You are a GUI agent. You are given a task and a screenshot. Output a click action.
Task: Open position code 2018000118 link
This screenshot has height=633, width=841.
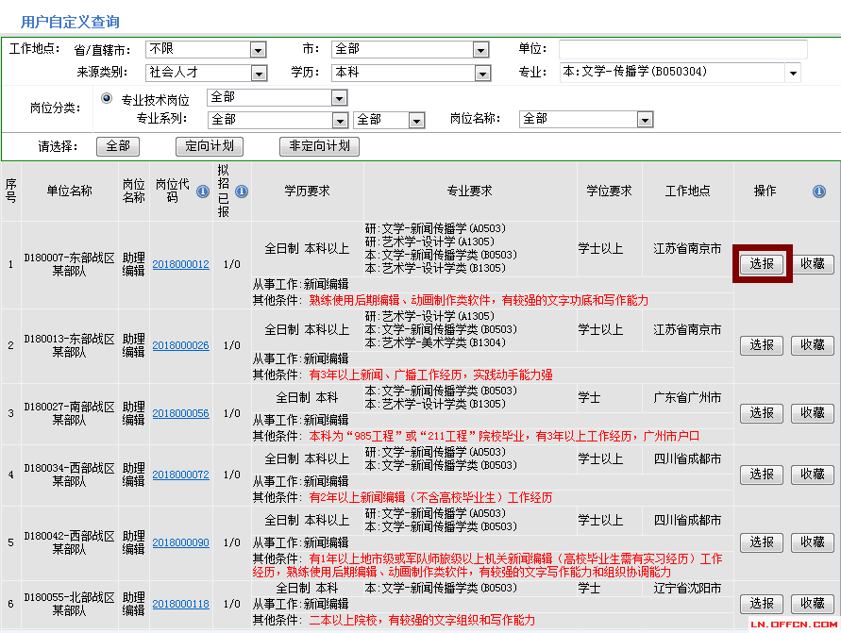(180, 604)
